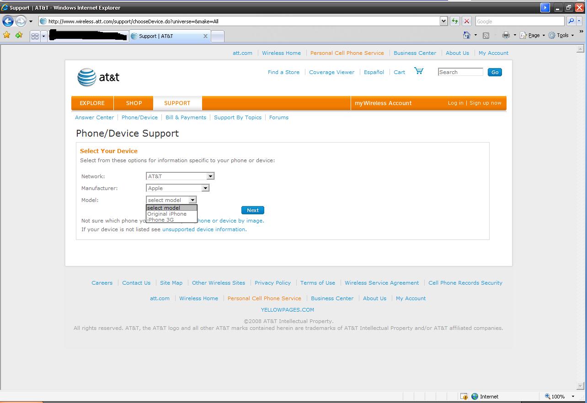This screenshot has height=403, width=587.
Task: Open the zoom level dropdown at 100%
Action: tap(573, 397)
